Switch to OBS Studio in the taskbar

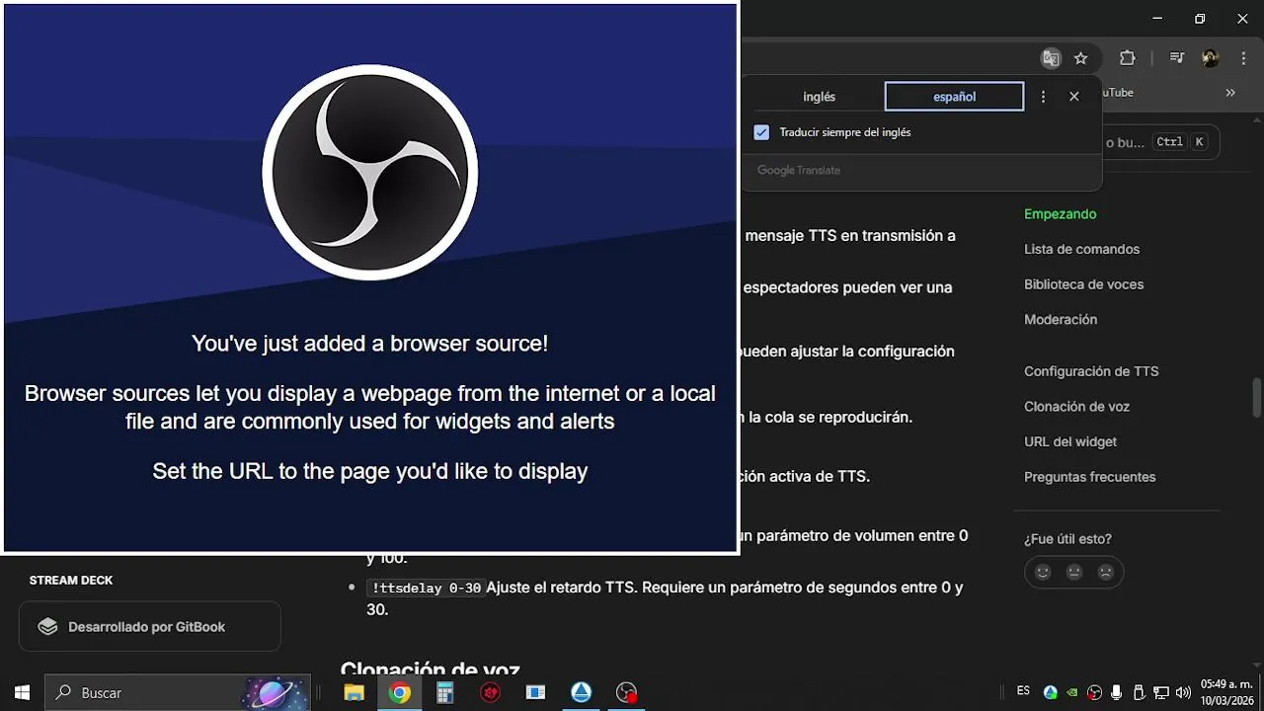[627, 693]
